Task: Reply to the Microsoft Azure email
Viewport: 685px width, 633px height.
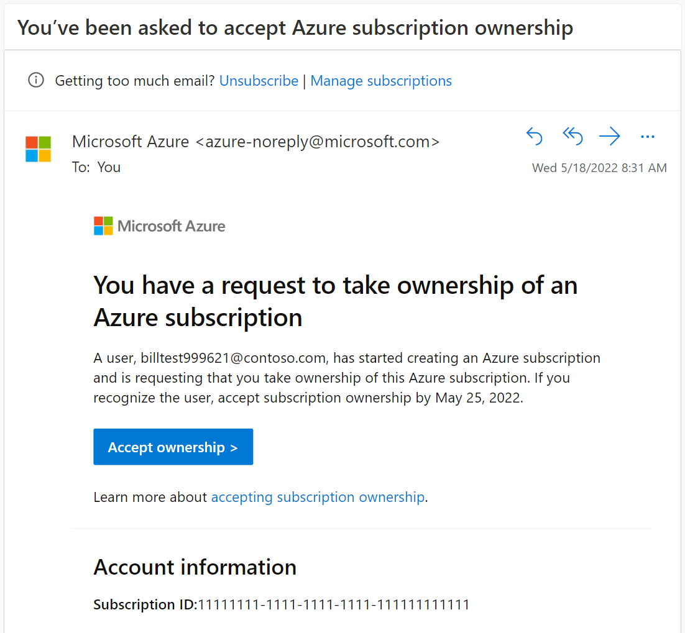Action: click(x=535, y=136)
